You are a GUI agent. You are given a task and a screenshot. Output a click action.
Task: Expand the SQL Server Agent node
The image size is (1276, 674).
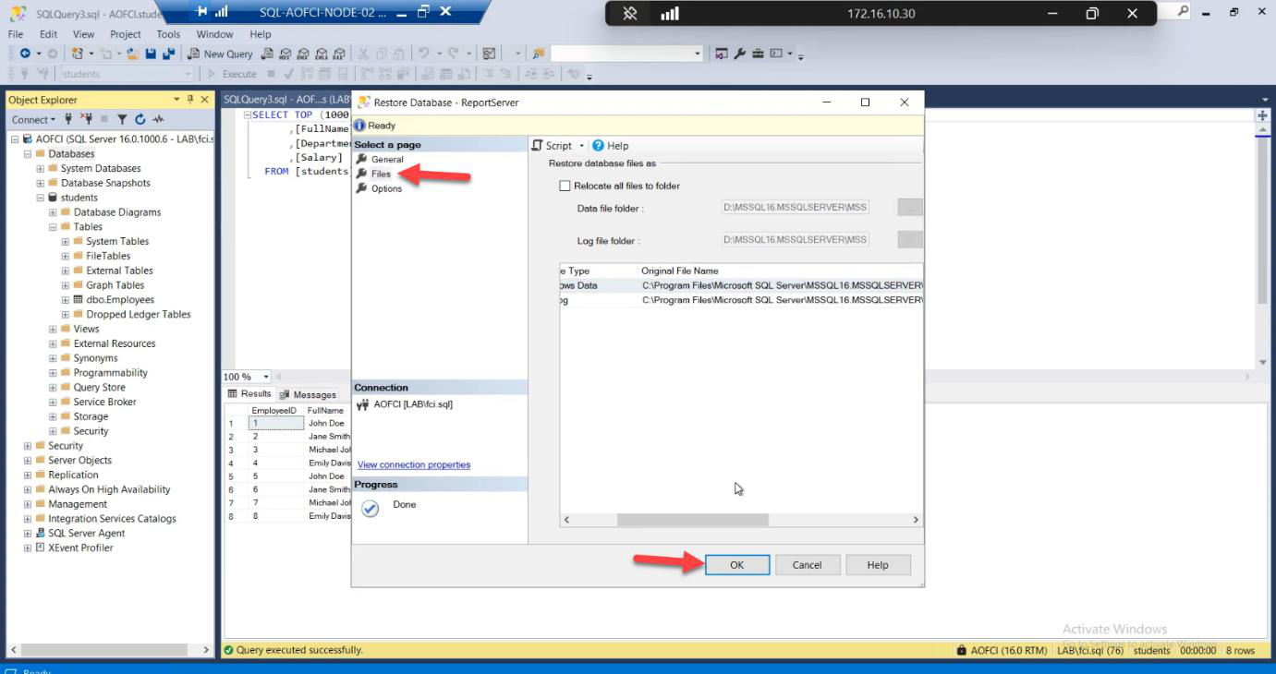(x=28, y=534)
